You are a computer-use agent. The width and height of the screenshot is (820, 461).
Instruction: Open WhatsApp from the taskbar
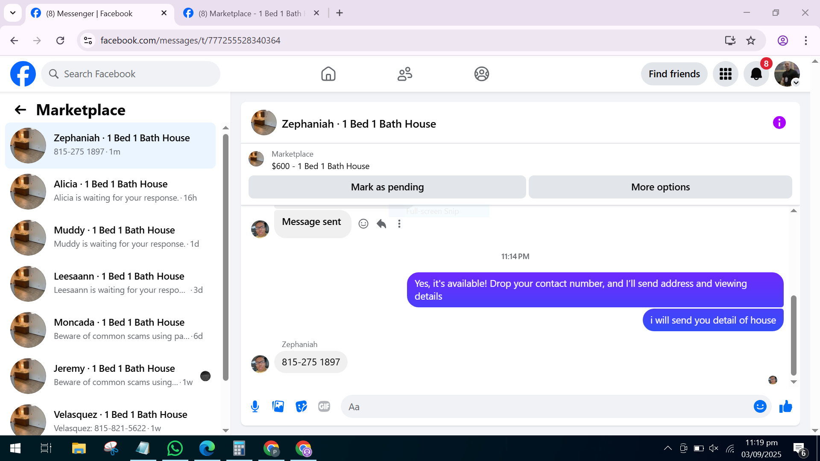pyautogui.click(x=175, y=448)
